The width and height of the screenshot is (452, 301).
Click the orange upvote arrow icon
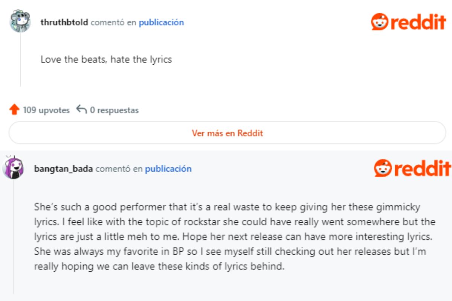tap(14, 110)
